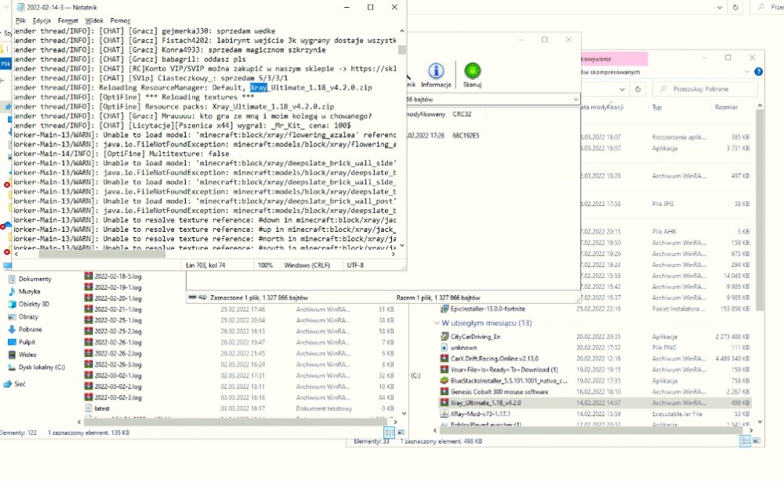The image size is (784, 481).
Task: Select the Xray_Ultimate_1.18_v4.2.0 archive file
Action: [x=485, y=403]
